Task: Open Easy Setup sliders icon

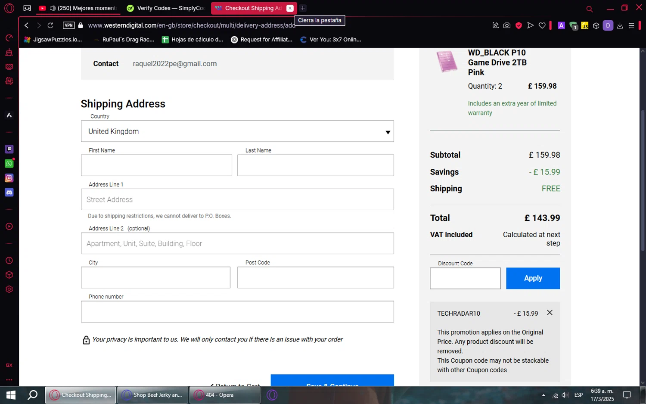Action: point(631,25)
